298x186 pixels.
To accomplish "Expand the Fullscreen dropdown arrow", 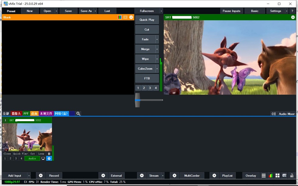I will [x=161, y=11].
